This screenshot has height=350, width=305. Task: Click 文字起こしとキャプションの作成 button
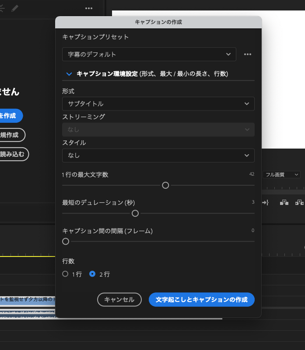(x=201, y=299)
